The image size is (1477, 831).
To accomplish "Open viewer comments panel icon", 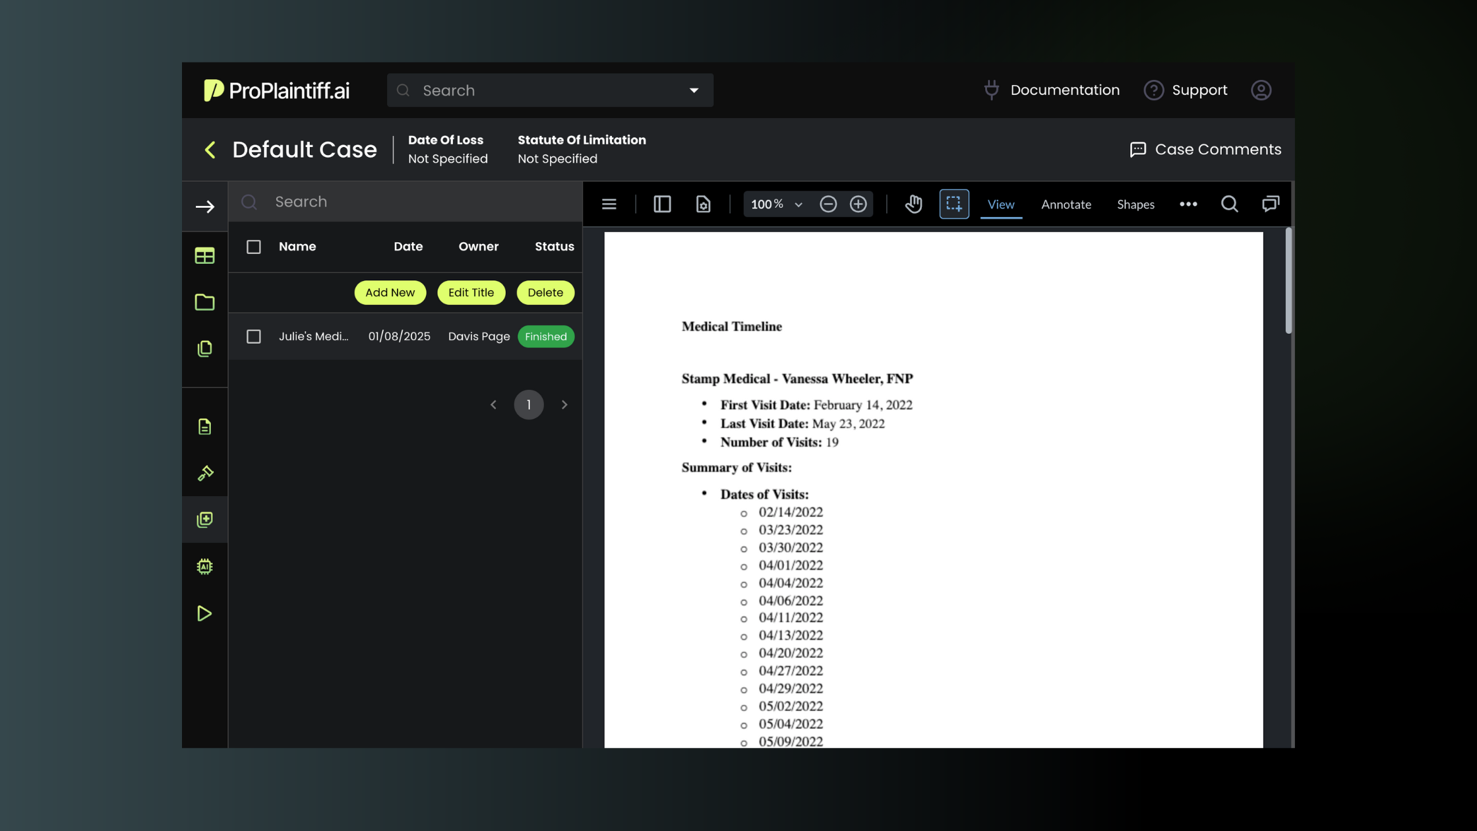I will (x=1270, y=204).
